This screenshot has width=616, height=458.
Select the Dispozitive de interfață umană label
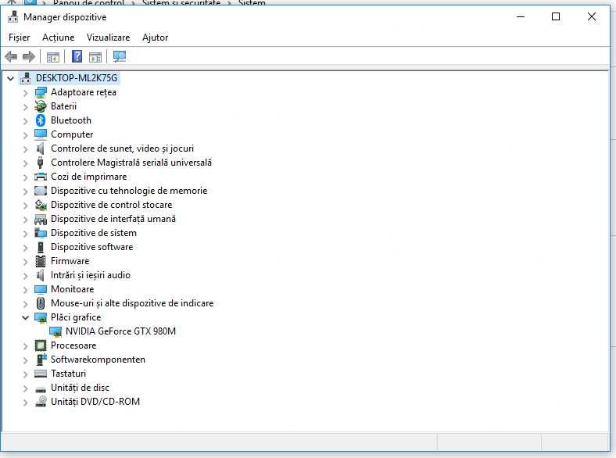tap(113, 219)
